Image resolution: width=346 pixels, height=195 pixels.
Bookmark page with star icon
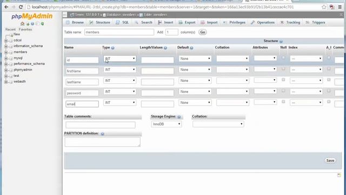(324, 7)
